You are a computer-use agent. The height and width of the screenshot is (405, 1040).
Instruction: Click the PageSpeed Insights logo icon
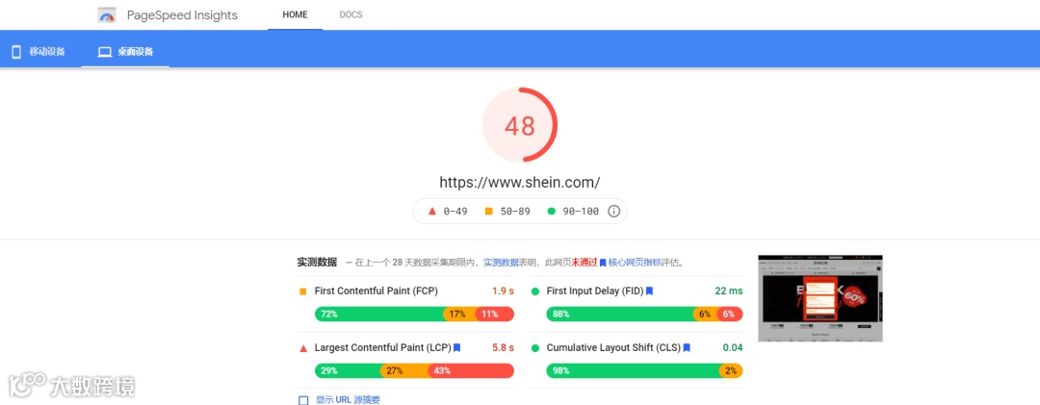tap(107, 15)
